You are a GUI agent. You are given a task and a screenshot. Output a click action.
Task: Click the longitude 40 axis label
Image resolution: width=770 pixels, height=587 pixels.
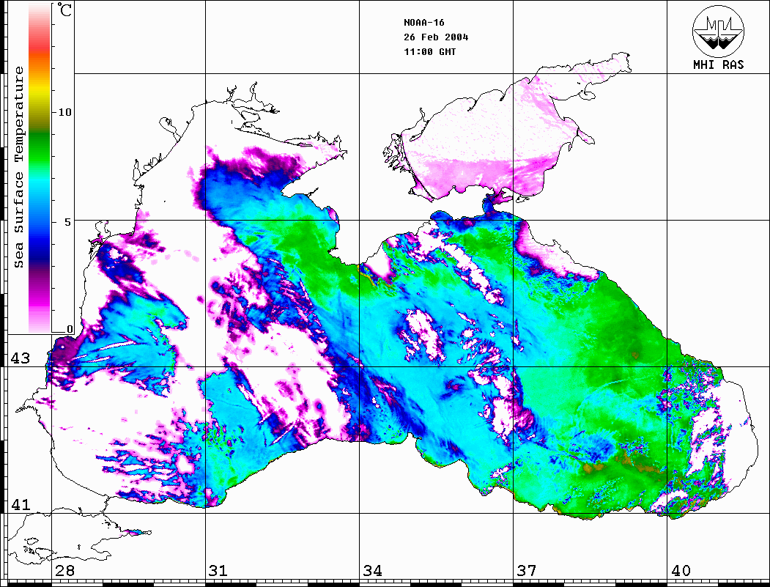pyautogui.click(x=681, y=571)
